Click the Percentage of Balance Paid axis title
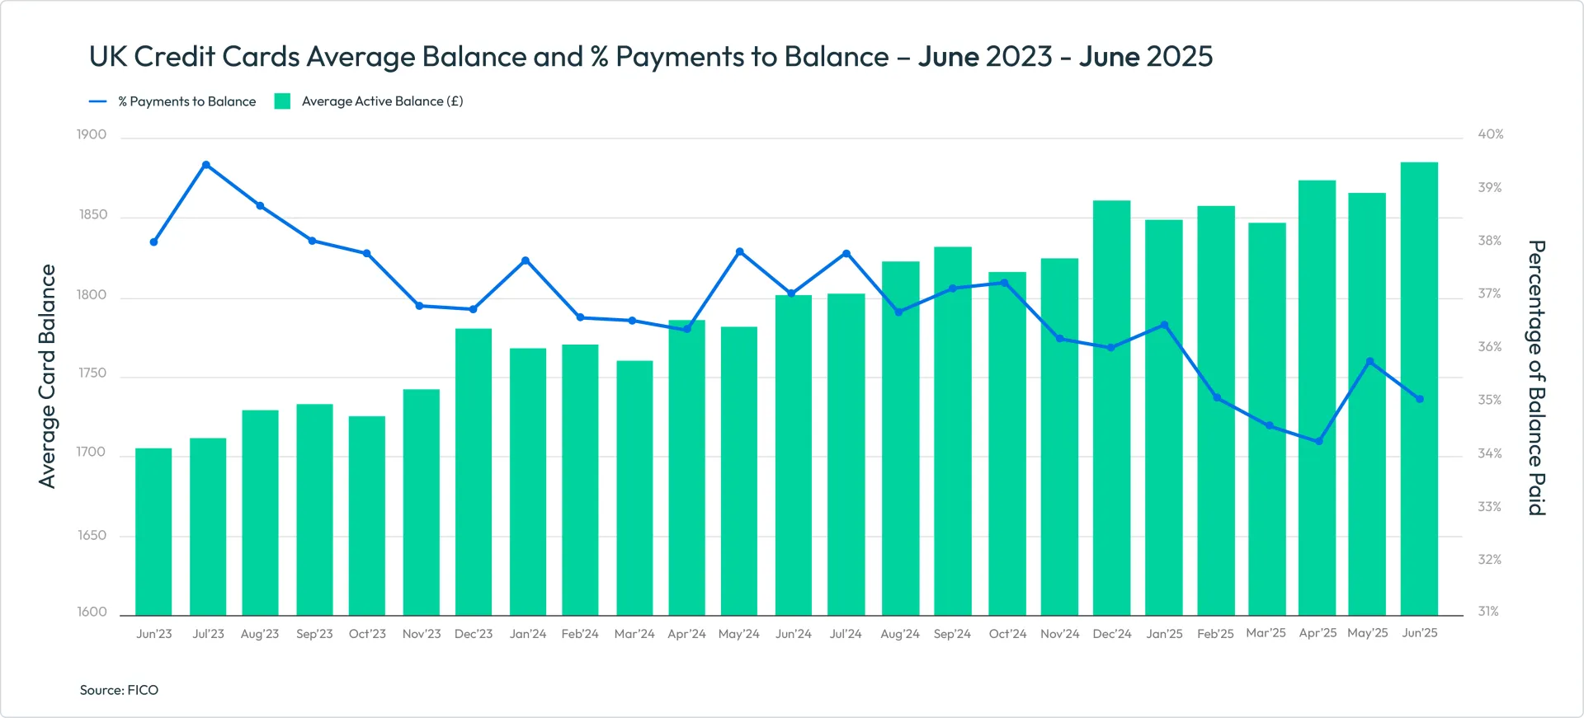The width and height of the screenshot is (1584, 718). [1536, 378]
